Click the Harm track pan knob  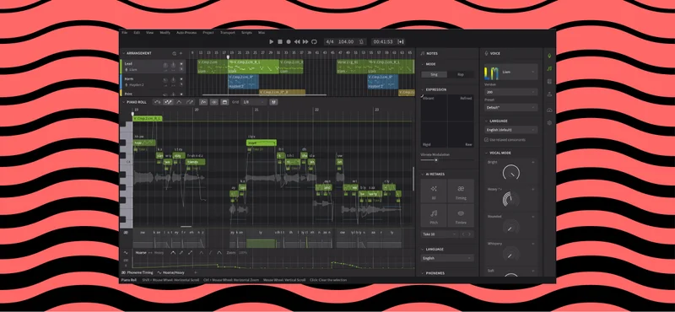pyautogui.click(x=173, y=81)
